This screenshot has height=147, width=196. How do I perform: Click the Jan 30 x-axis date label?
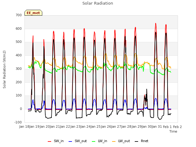(147, 127)
